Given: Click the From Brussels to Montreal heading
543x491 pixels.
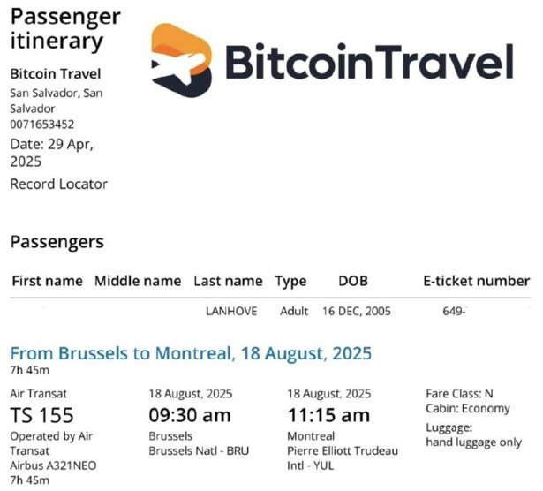Looking at the screenshot, I should [191, 354].
